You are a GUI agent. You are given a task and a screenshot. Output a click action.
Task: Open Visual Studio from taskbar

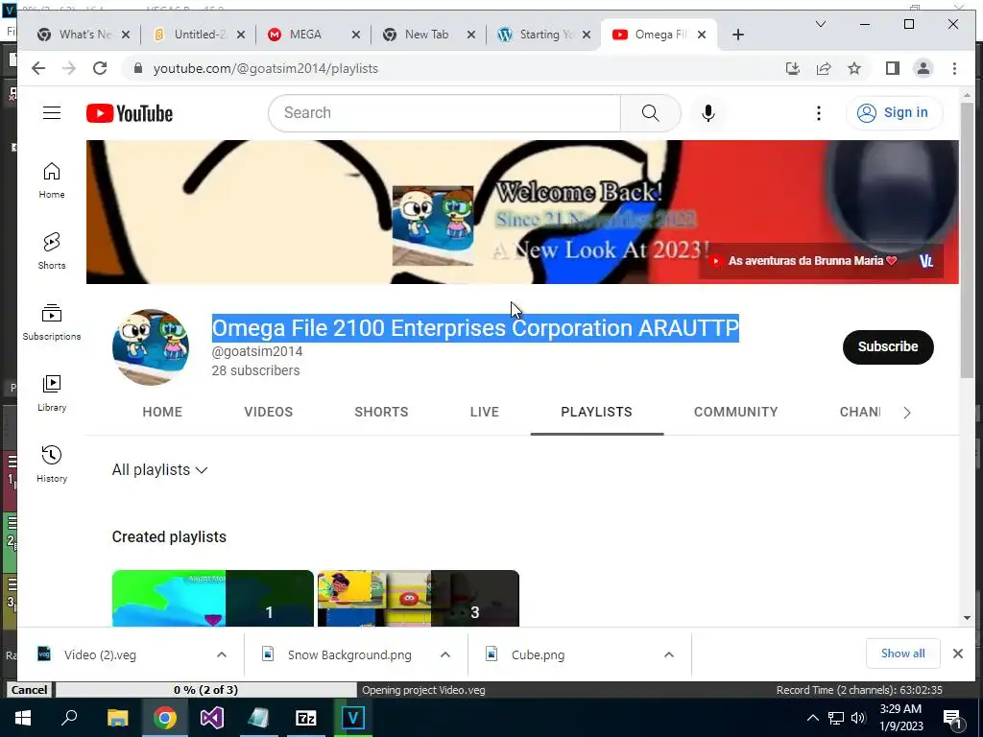212,718
